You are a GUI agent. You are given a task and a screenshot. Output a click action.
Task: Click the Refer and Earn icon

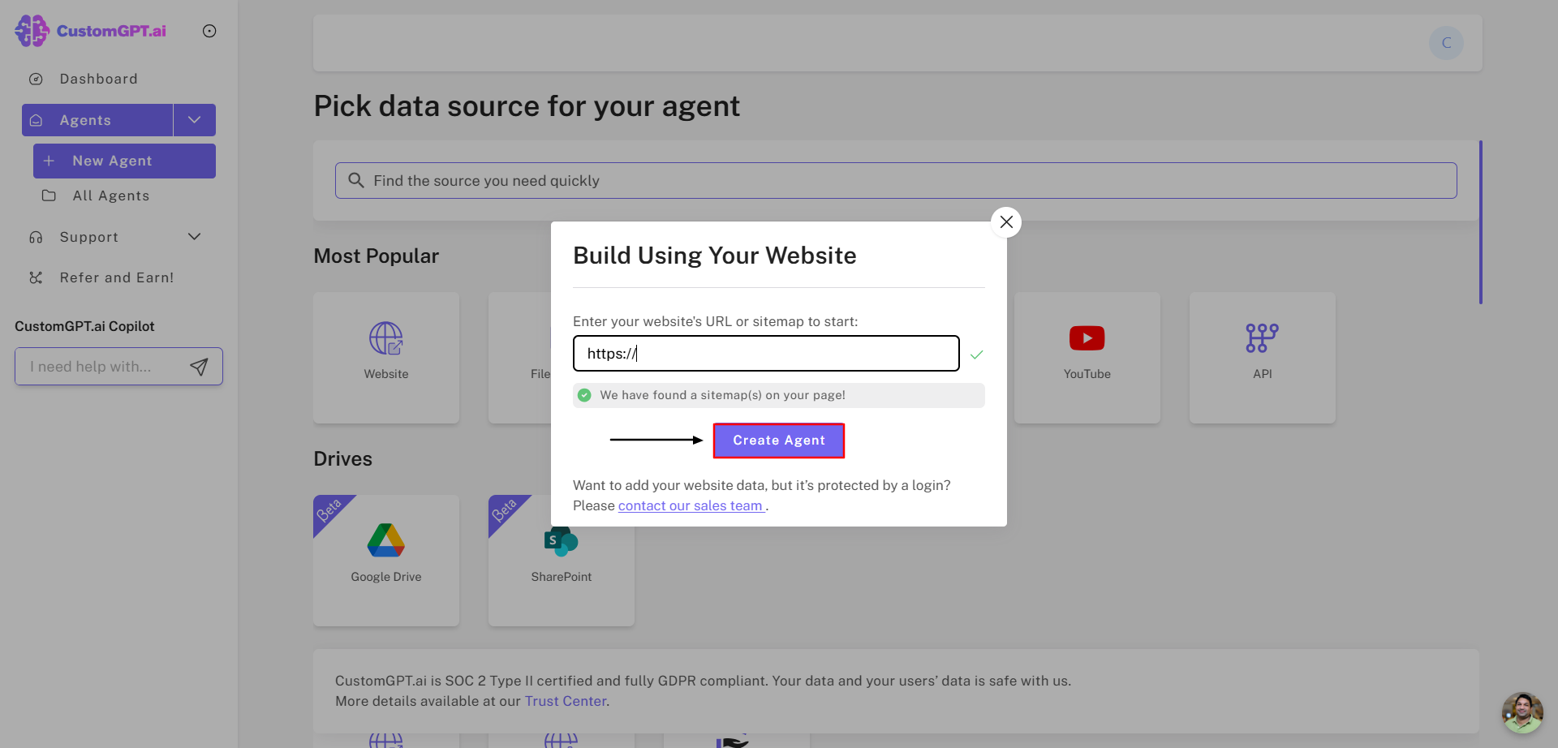(36, 277)
